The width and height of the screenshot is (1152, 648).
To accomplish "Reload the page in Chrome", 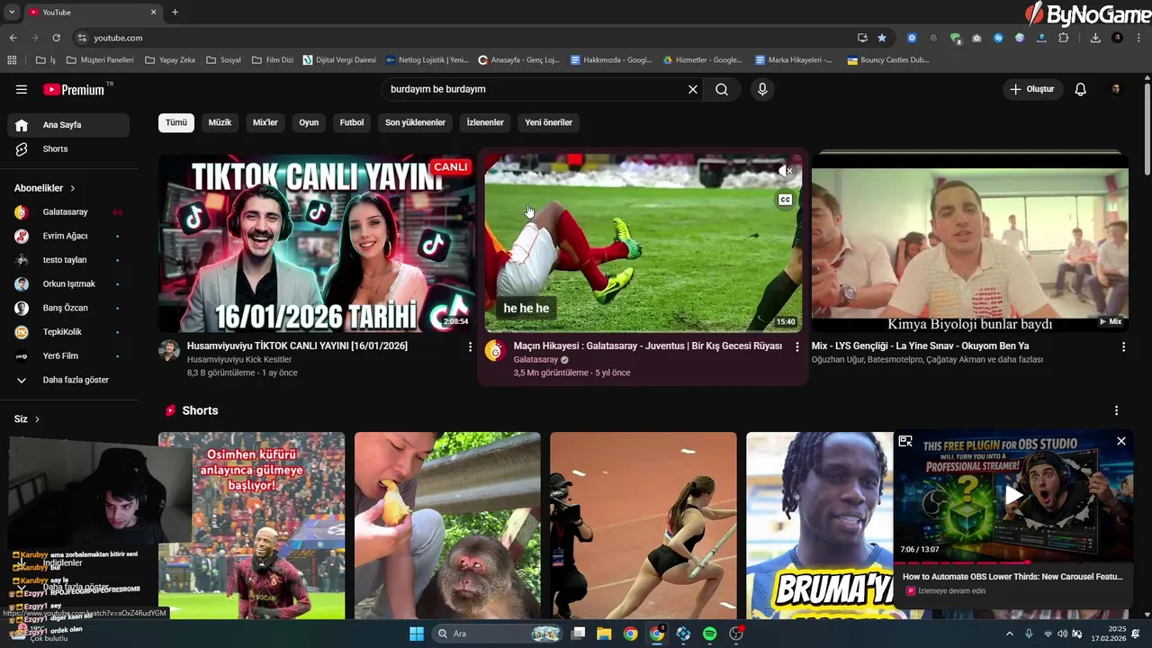I will click(56, 38).
